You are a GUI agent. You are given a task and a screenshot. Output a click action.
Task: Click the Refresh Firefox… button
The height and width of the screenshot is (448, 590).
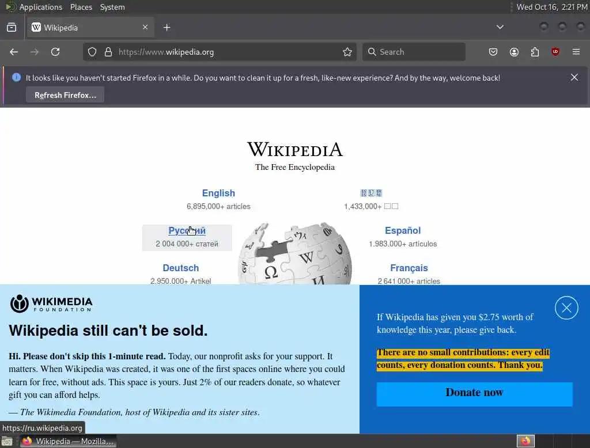click(x=65, y=95)
